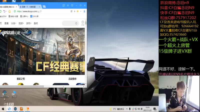The height and width of the screenshot is (112, 200).
Task: Open the 直播 nav item
Action: click(6, 23)
